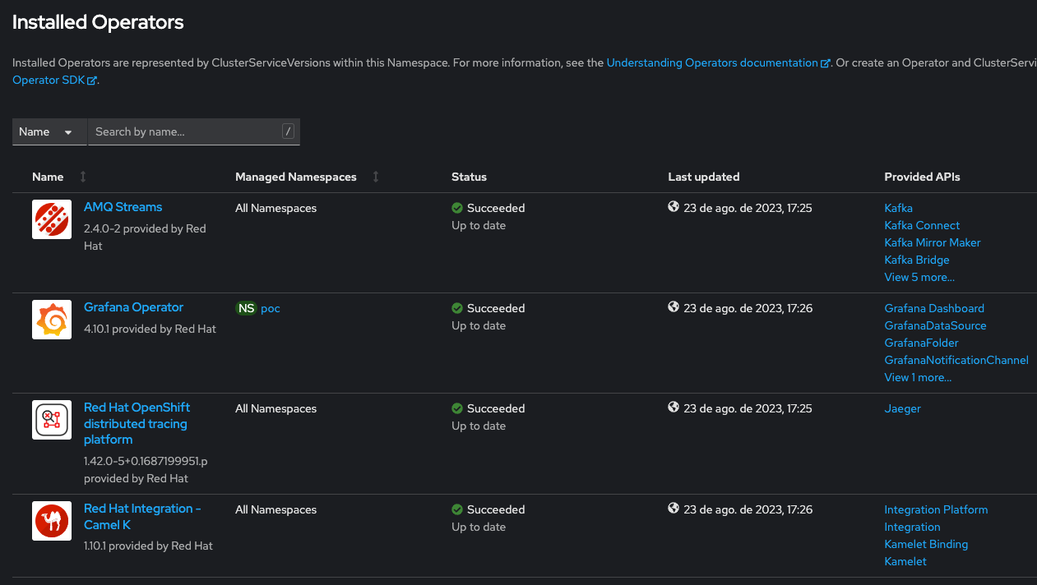Screen dimensions: 1037x585
Task: Expand View 5 more APIs for AMQ Streams
Action: 919,277
